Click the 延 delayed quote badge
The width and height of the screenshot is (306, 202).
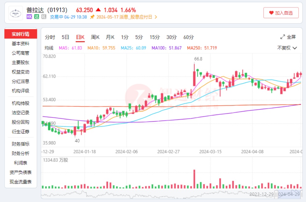(44, 17)
